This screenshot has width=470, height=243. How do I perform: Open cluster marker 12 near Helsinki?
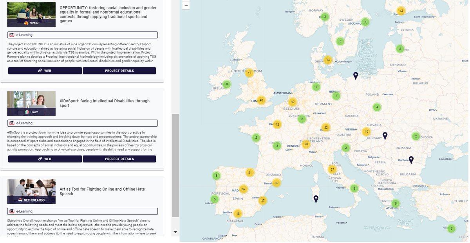click(401, 11)
